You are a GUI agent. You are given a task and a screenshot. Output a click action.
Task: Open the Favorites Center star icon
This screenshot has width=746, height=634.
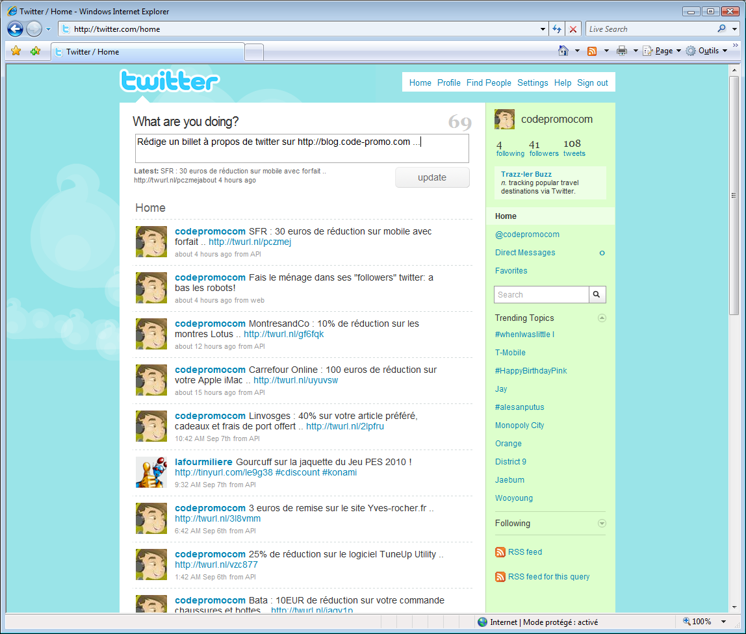(16, 51)
